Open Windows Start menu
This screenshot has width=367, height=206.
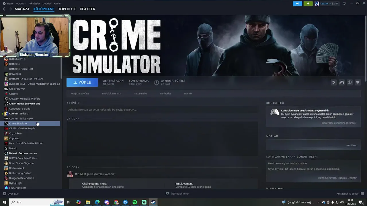pyautogui.click(x=5, y=202)
